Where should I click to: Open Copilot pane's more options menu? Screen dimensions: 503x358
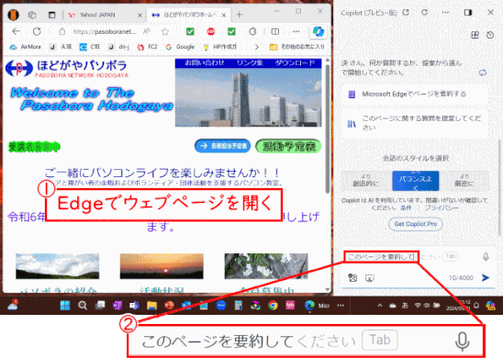(x=445, y=13)
